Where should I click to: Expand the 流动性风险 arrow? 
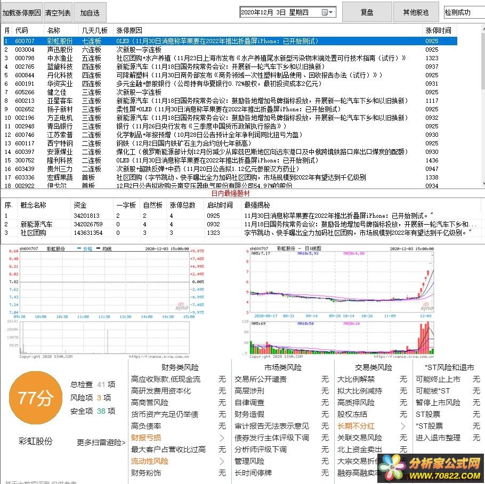[222, 462]
